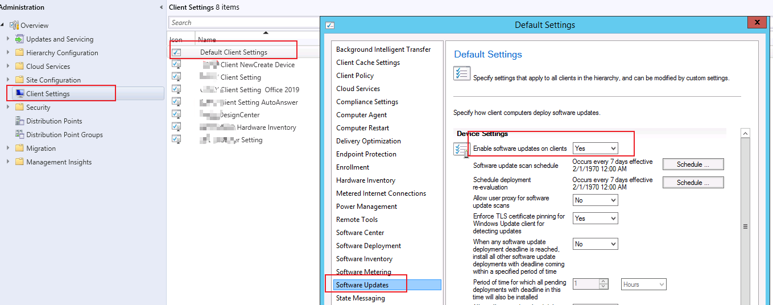Click the Default Client Settings row icon
The width and height of the screenshot is (773, 305).
point(176,52)
